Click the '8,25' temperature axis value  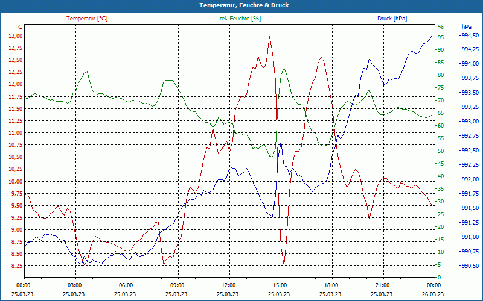pyautogui.click(x=17, y=266)
